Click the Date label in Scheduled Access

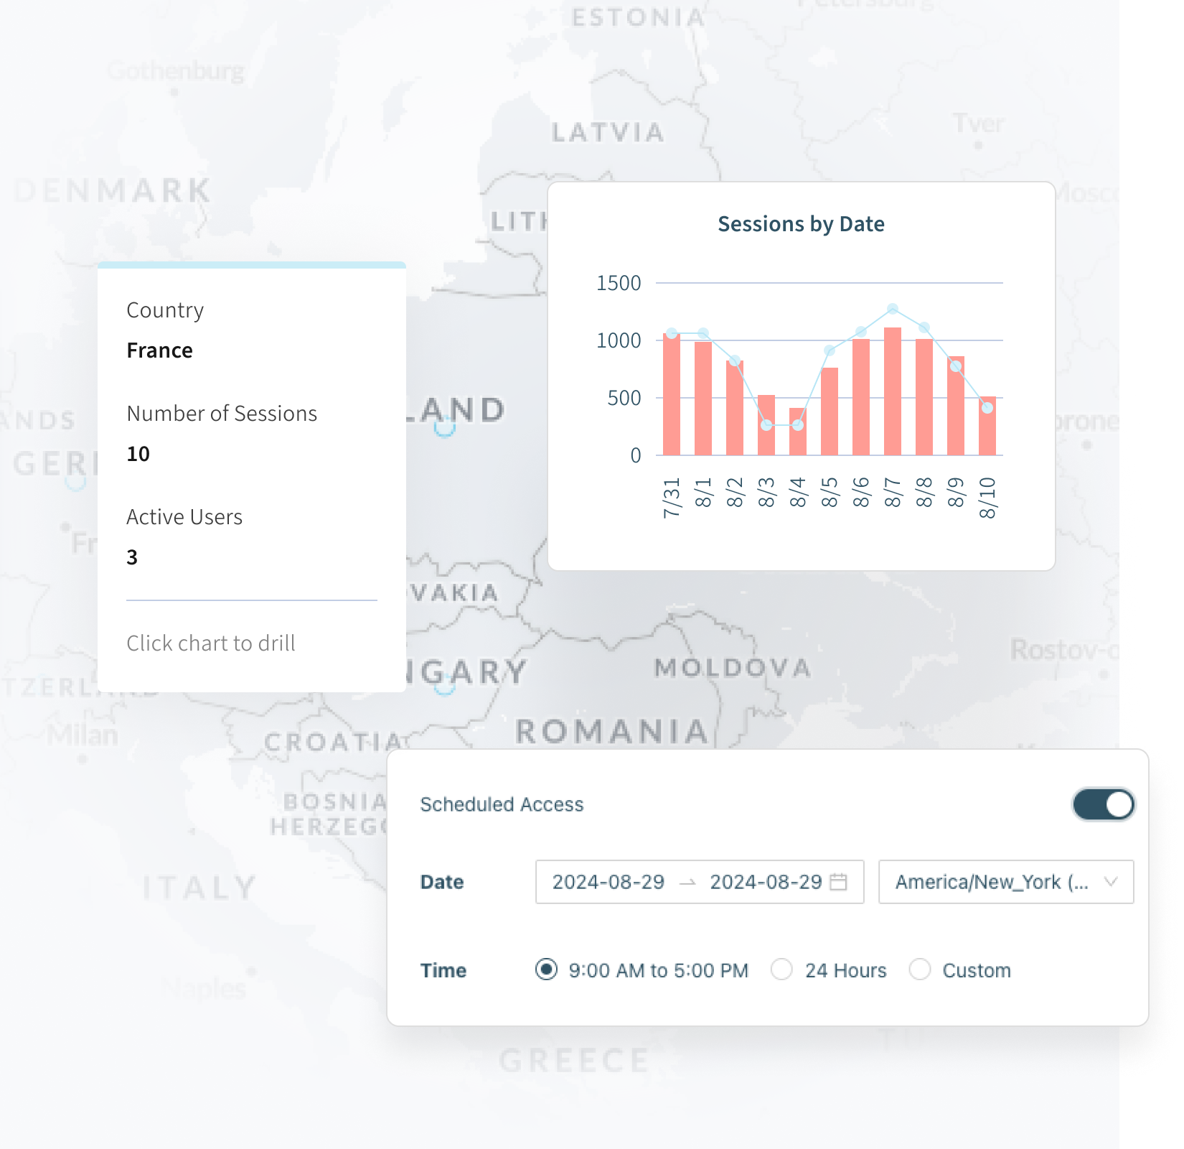[442, 882]
